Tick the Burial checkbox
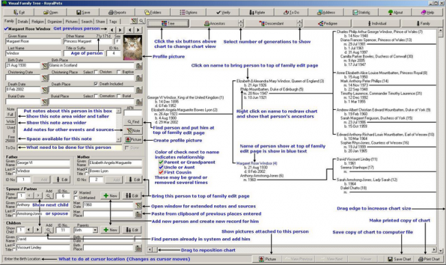 119,96
